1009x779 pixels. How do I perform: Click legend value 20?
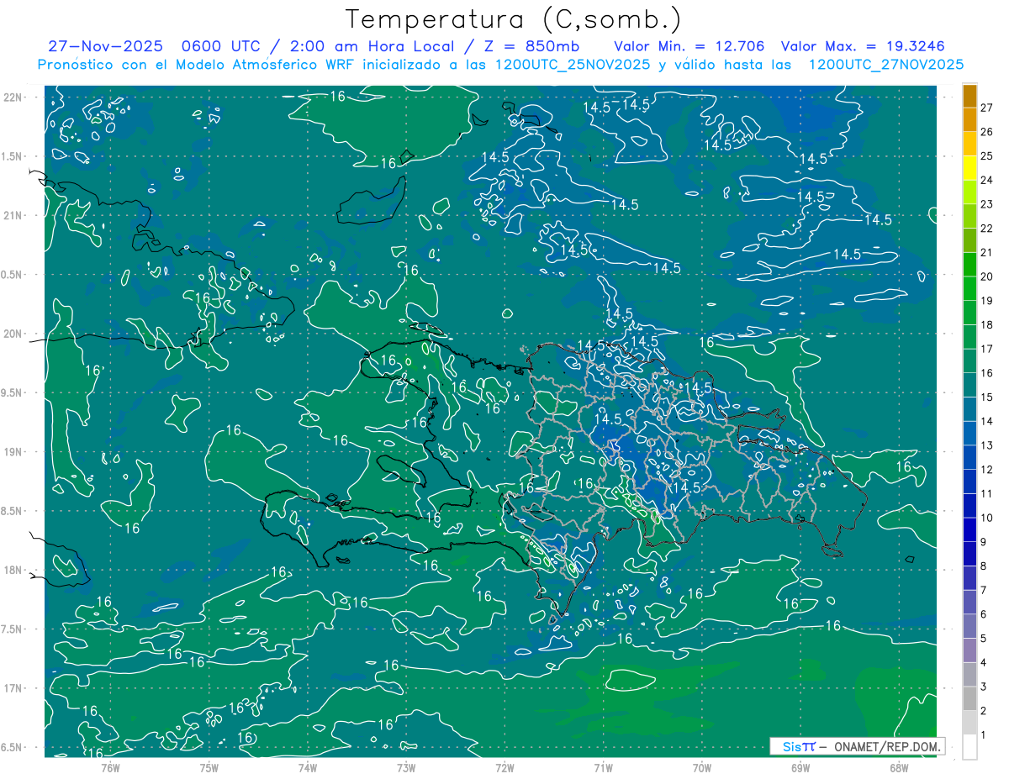986,276
